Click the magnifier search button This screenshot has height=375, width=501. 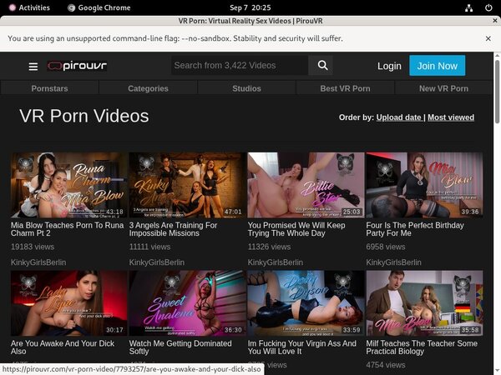coord(321,66)
